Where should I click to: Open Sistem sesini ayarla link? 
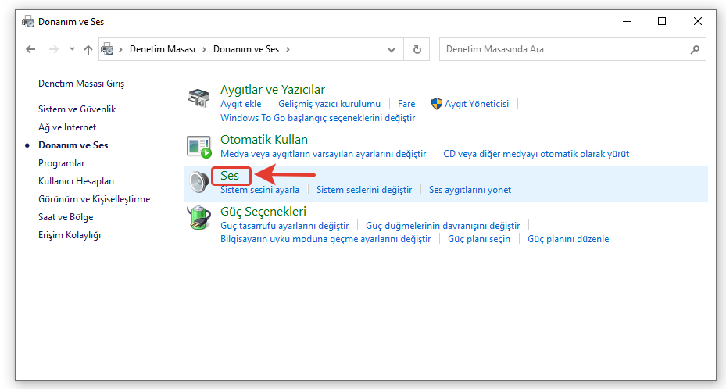[x=259, y=190]
